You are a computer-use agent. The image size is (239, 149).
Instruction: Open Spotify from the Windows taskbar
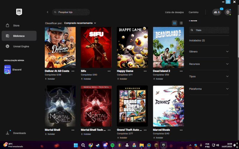coord(112,145)
